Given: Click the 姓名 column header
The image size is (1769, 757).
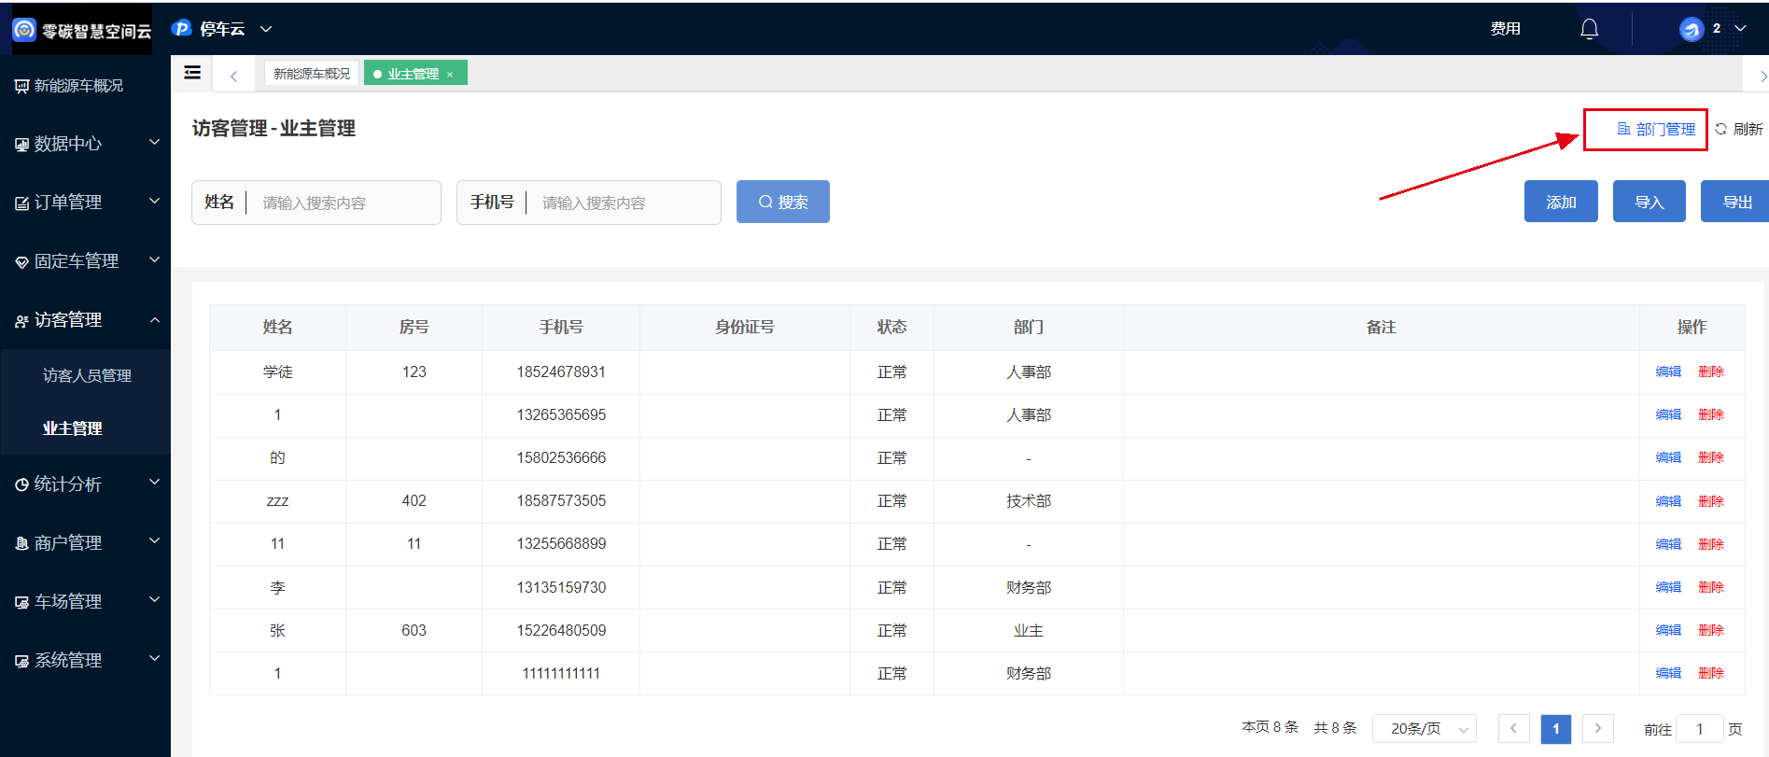Looking at the screenshot, I should point(277,327).
